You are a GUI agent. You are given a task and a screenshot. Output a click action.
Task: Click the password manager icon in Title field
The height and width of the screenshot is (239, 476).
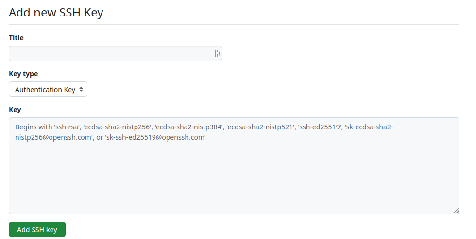tap(217, 53)
